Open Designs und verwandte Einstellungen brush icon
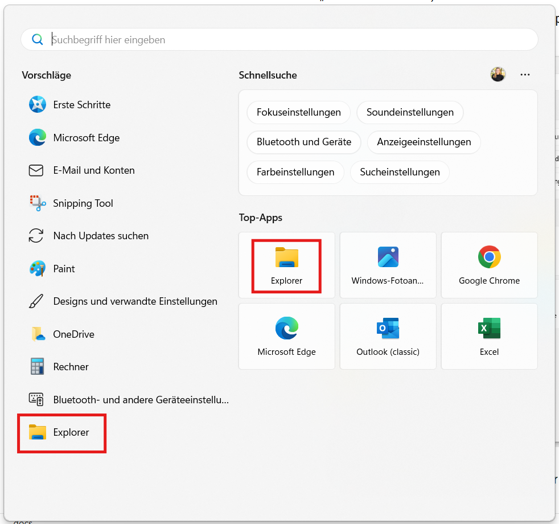Image resolution: width=559 pixels, height=524 pixels. click(36, 301)
